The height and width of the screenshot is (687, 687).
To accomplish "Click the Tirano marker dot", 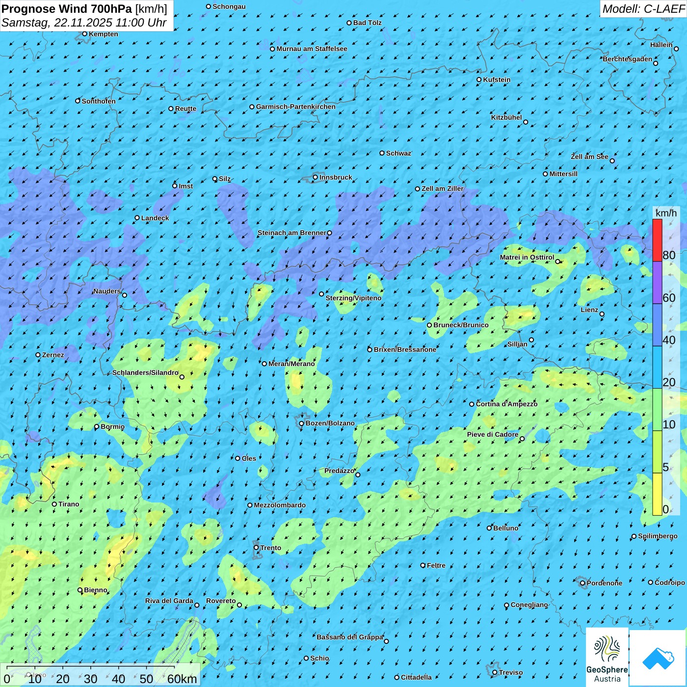I will click(x=54, y=504).
